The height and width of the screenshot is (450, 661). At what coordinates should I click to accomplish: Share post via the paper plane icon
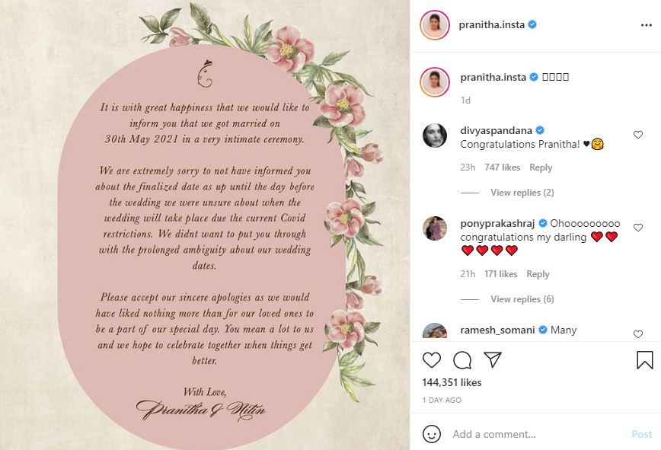(493, 360)
